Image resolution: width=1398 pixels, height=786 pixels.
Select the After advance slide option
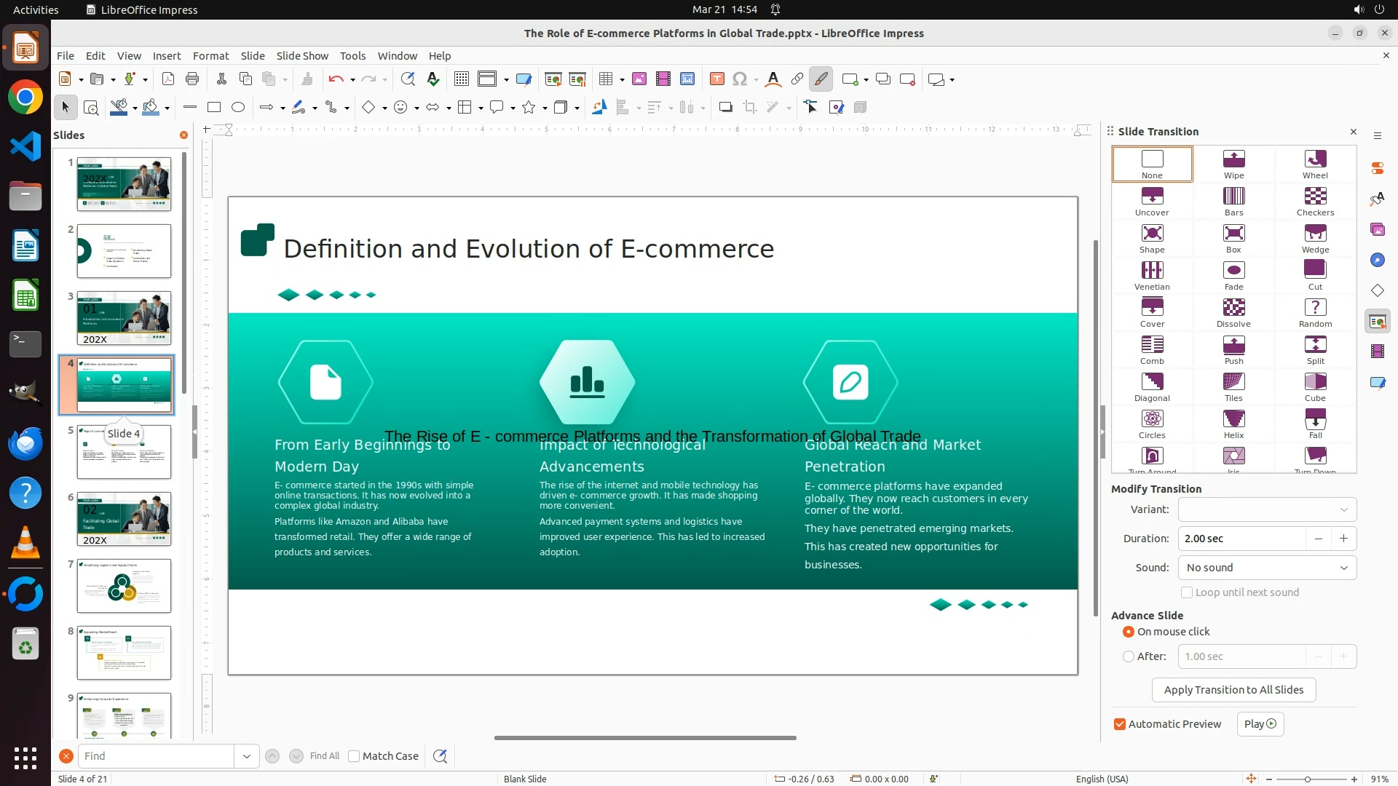click(1129, 656)
